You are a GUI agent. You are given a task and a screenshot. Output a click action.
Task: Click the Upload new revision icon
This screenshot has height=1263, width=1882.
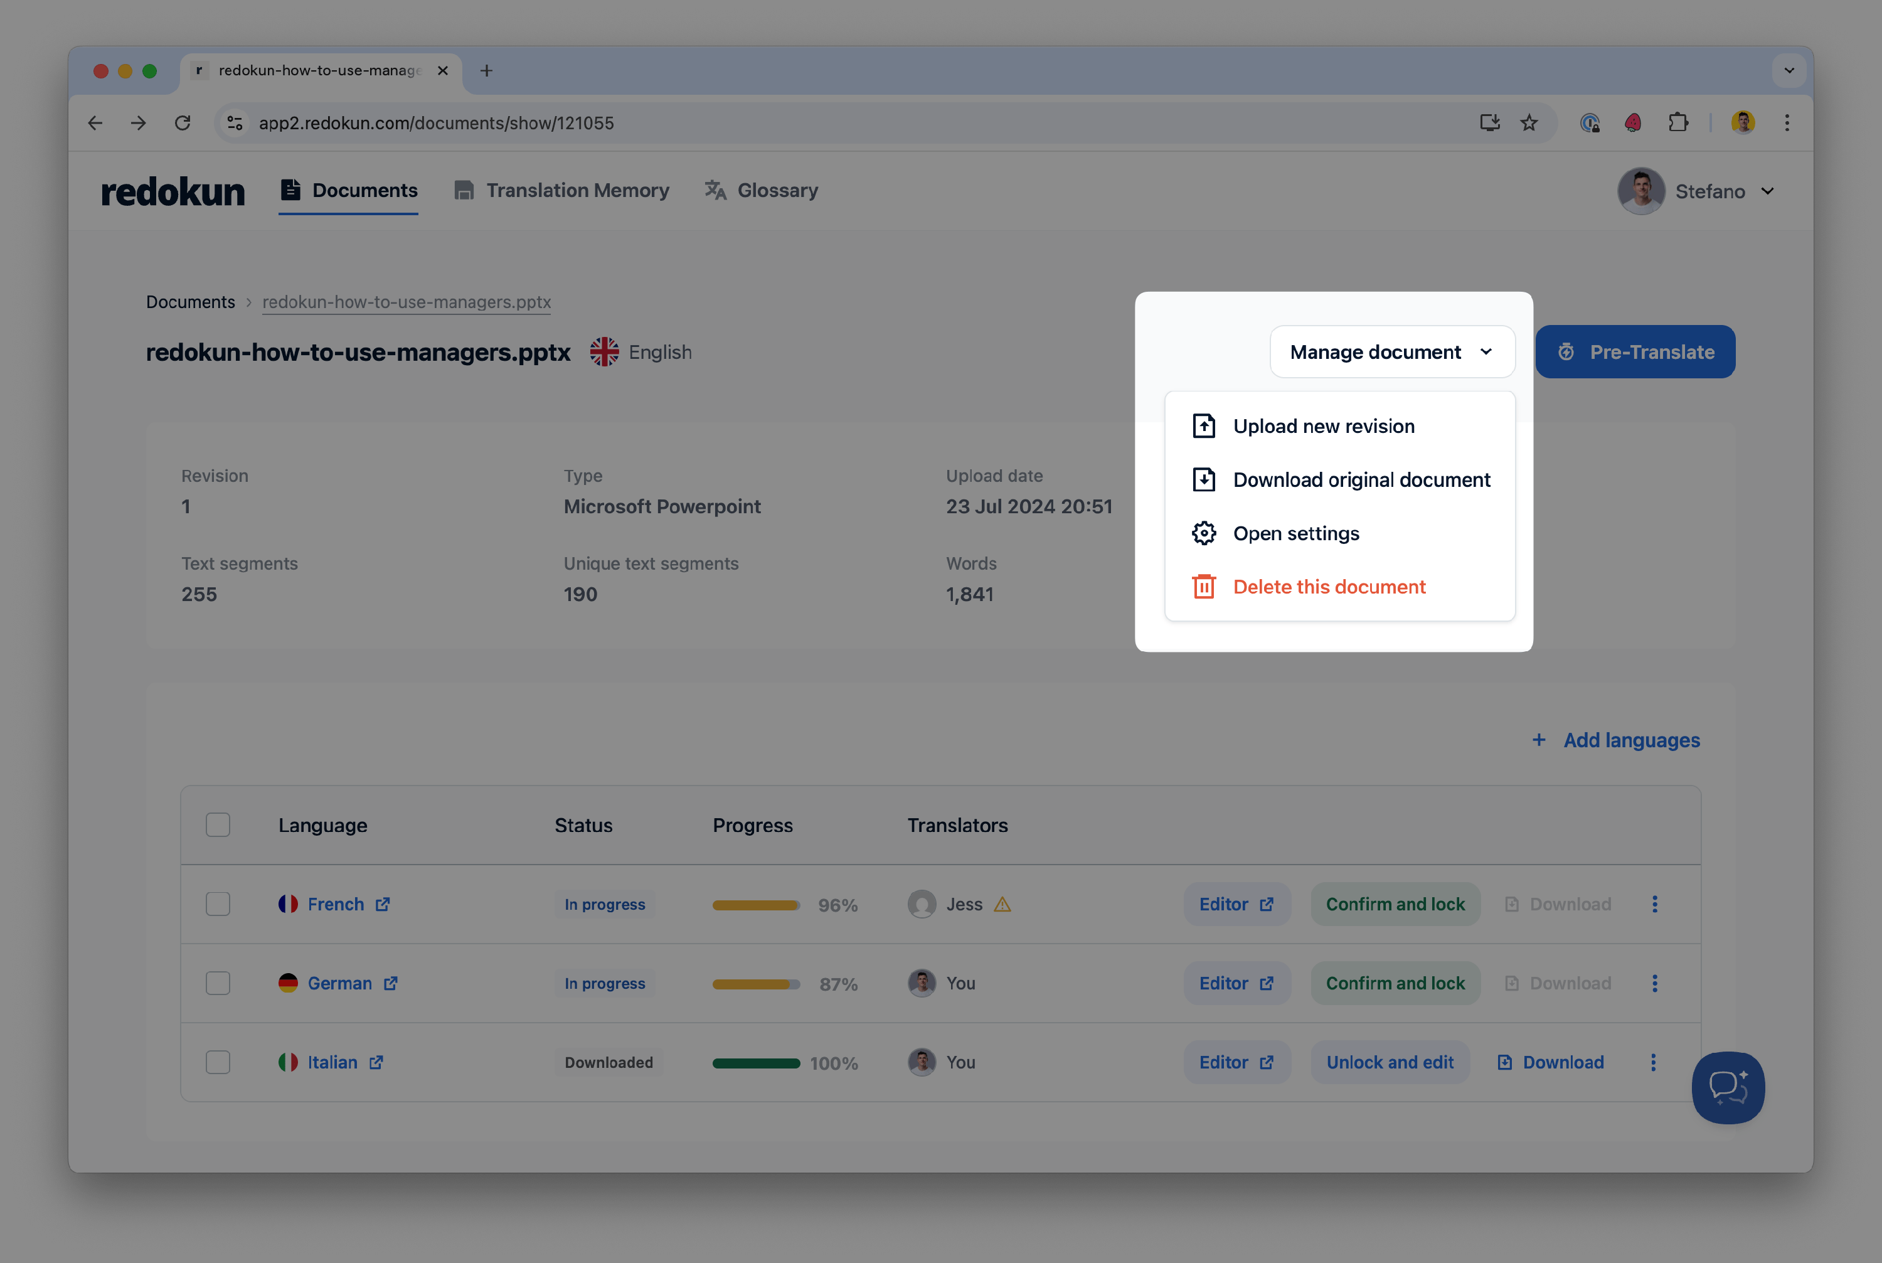pyautogui.click(x=1203, y=425)
